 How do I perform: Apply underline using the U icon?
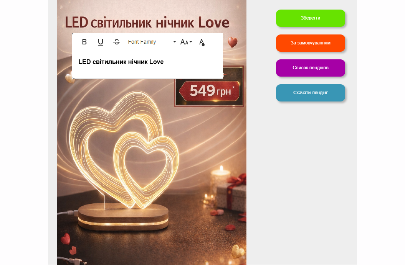coord(101,42)
